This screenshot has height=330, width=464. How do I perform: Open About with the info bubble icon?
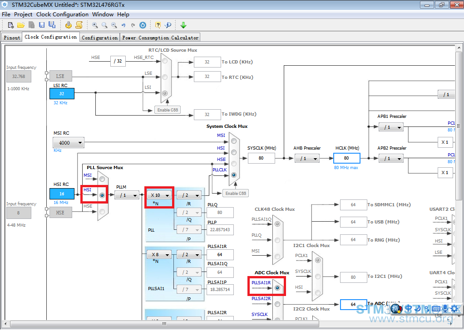coord(168,25)
